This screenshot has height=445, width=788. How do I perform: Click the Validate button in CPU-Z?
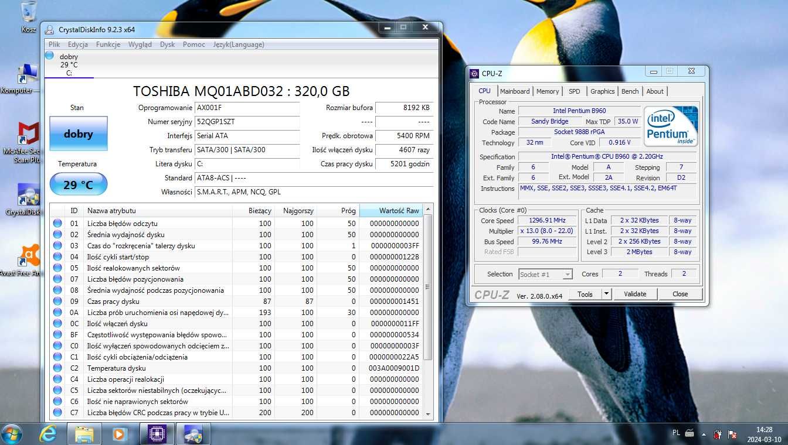pyautogui.click(x=635, y=295)
